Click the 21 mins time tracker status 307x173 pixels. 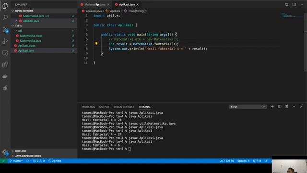coord(55,161)
